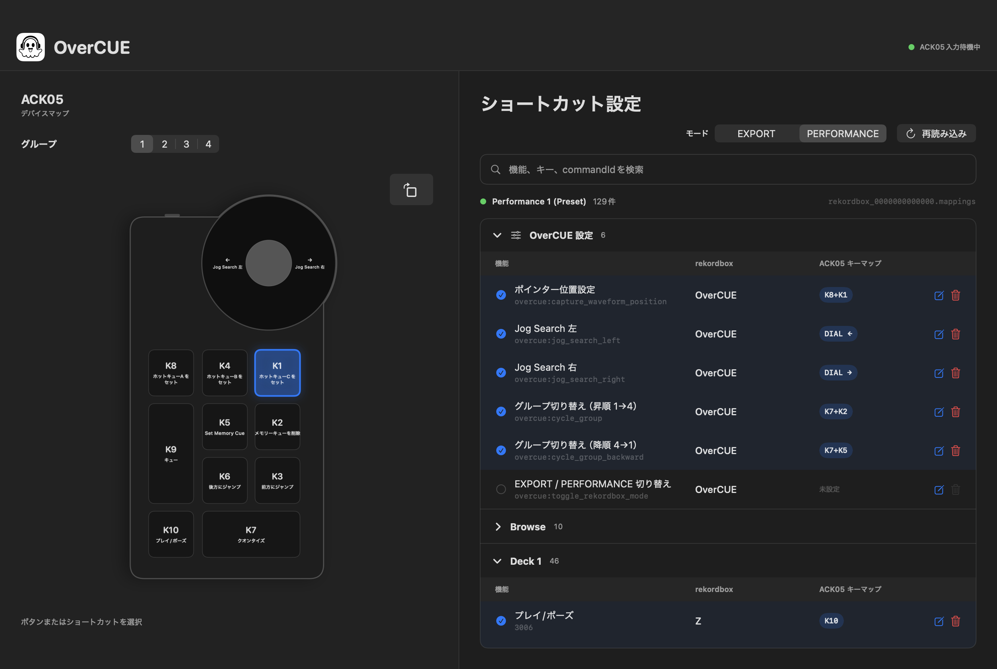The height and width of the screenshot is (669, 997).
Task: Delete the グループ切り替え 昇順 mapping
Action: (x=956, y=412)
